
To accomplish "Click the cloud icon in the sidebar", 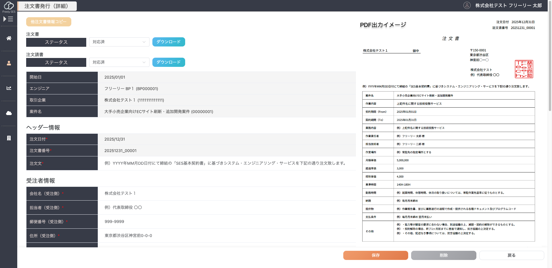I will pyautogui.click(x=9, y=113).
